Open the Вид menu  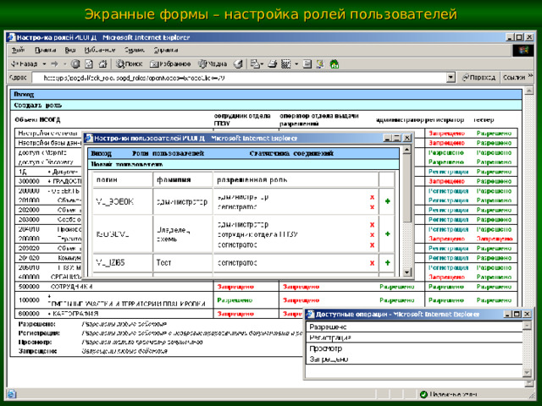click(70, 50)
